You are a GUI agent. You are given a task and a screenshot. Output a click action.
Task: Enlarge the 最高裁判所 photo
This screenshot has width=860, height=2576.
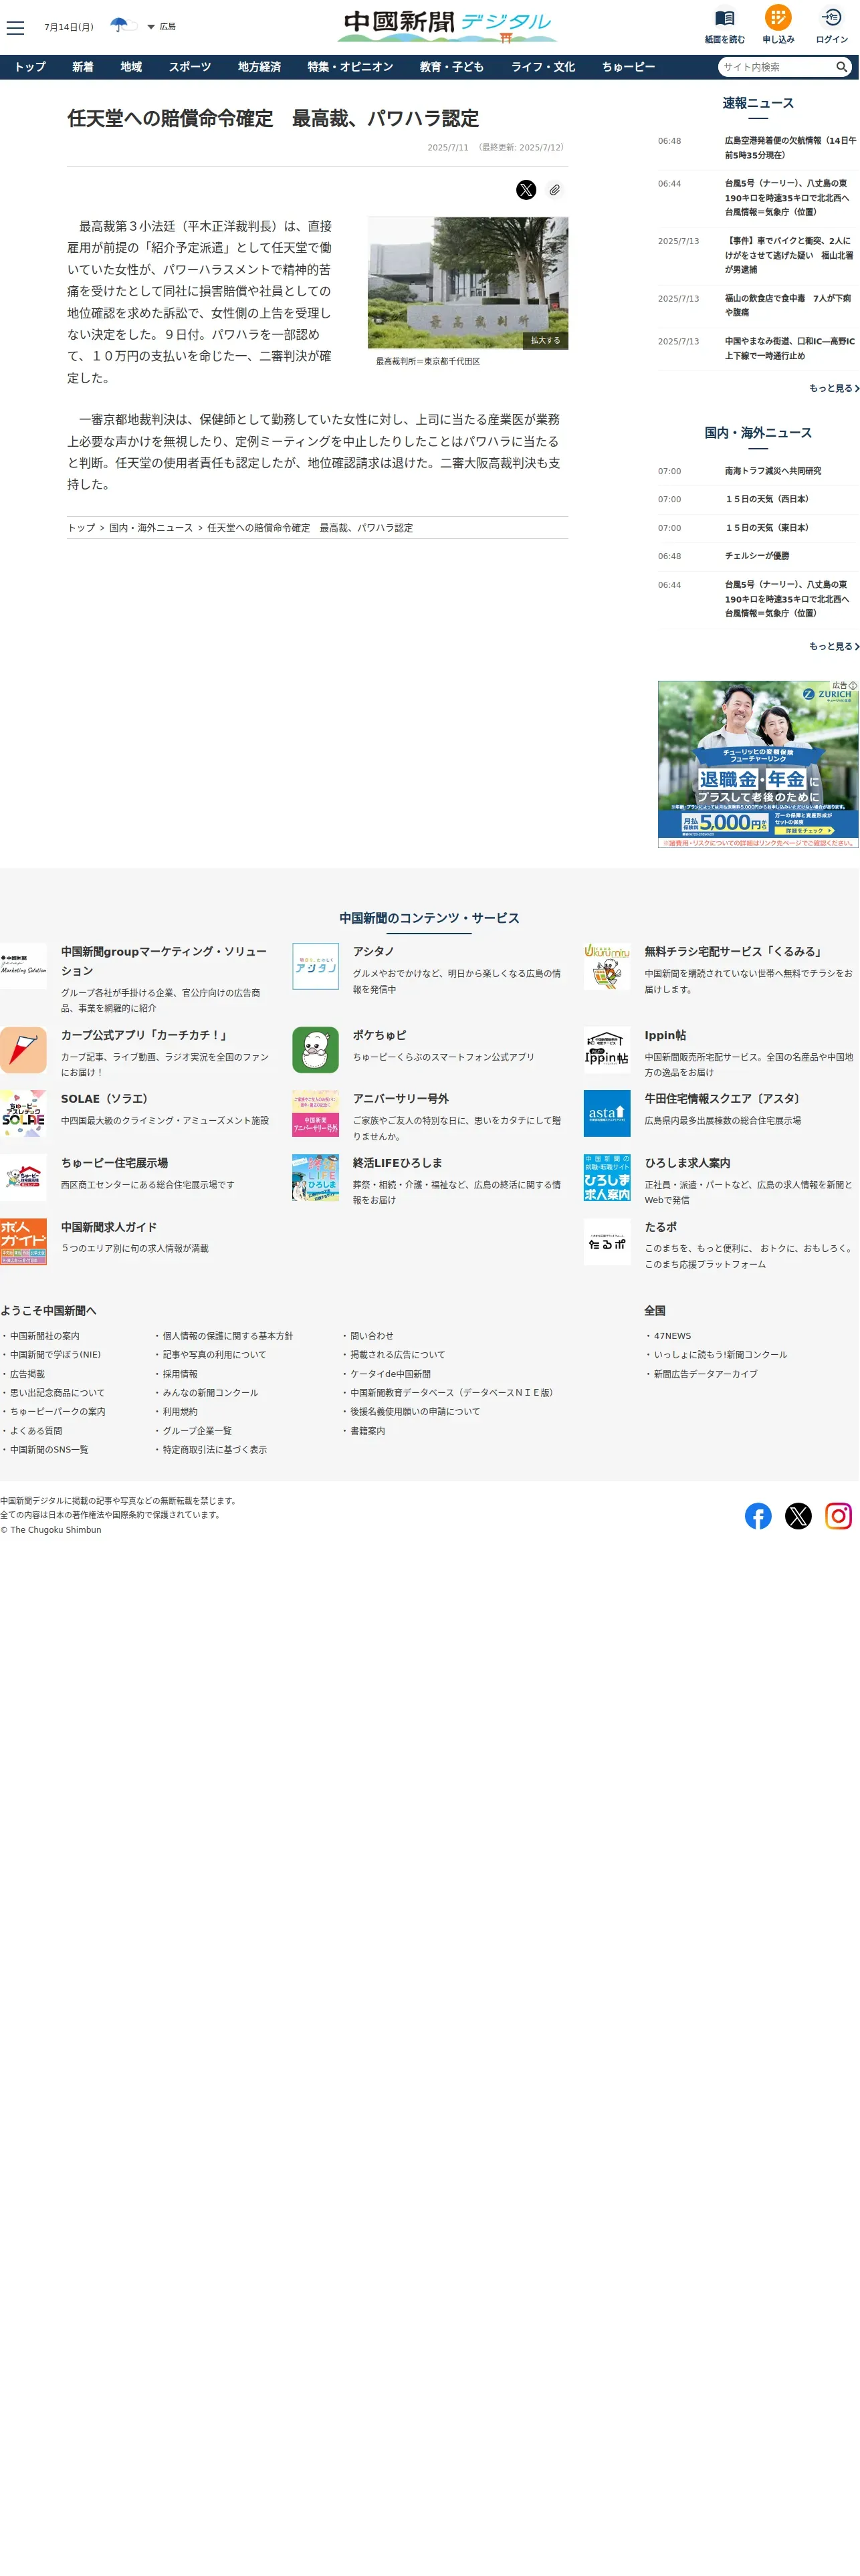tap(468, 283)
